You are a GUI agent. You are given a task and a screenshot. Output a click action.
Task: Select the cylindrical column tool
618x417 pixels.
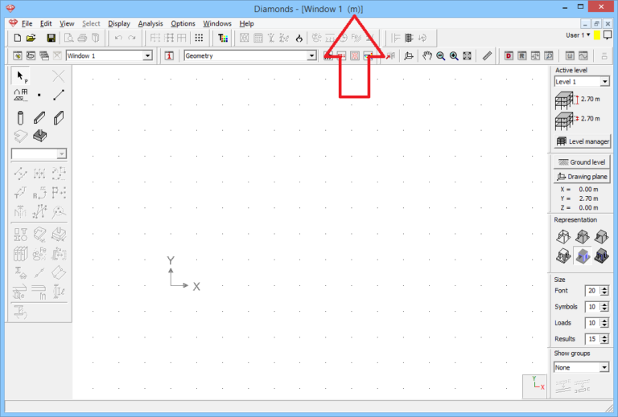(x=20, y=117)
